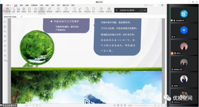Open the 视图 (View) ribbon tab
This screenshot has height=107, width=199.
(47, 5)
